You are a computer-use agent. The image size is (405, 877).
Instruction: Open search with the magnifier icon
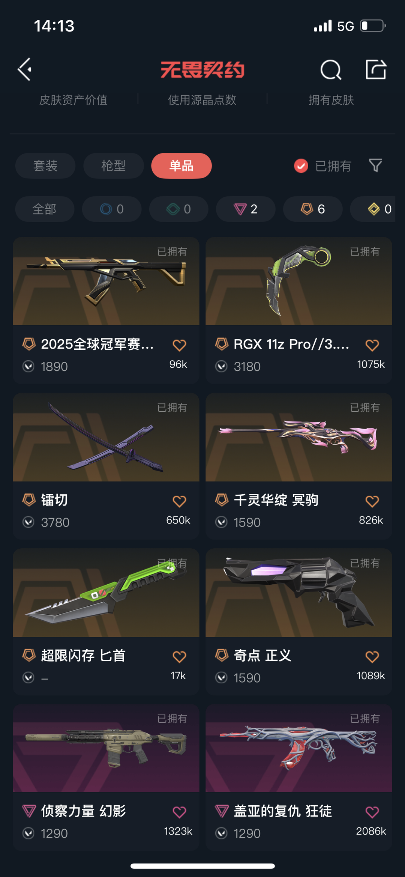tap(331, 69)
